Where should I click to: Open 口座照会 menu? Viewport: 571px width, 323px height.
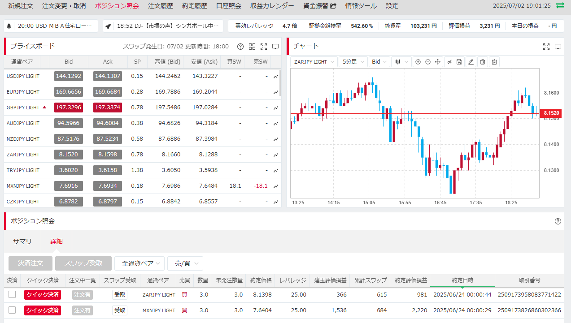[x=229, y=6]
